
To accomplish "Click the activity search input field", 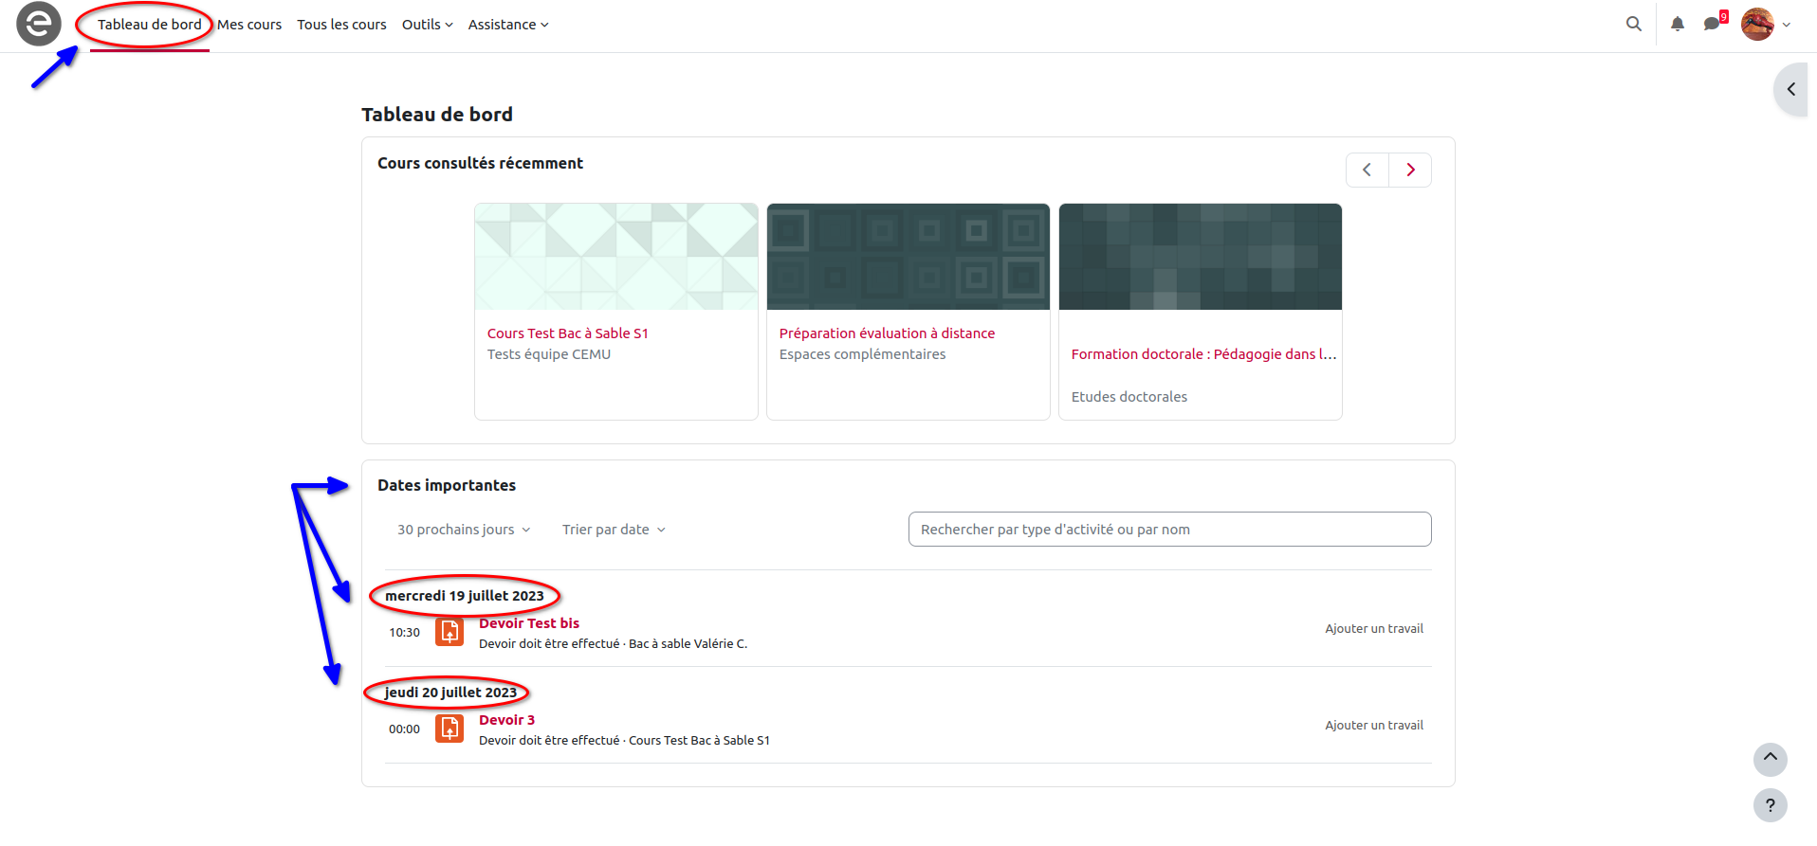I will click(x=1168, y=530).
